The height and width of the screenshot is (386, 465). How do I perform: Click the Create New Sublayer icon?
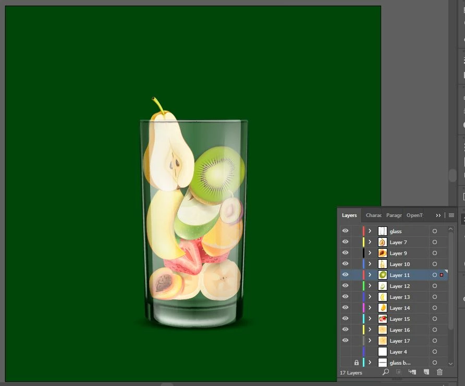(x=412, y=372)
